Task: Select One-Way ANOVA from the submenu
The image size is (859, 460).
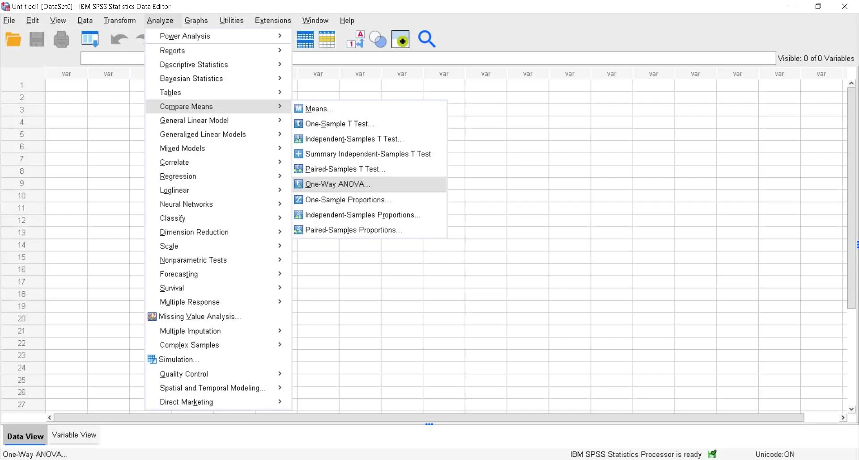Action: (x=337, y=184)
